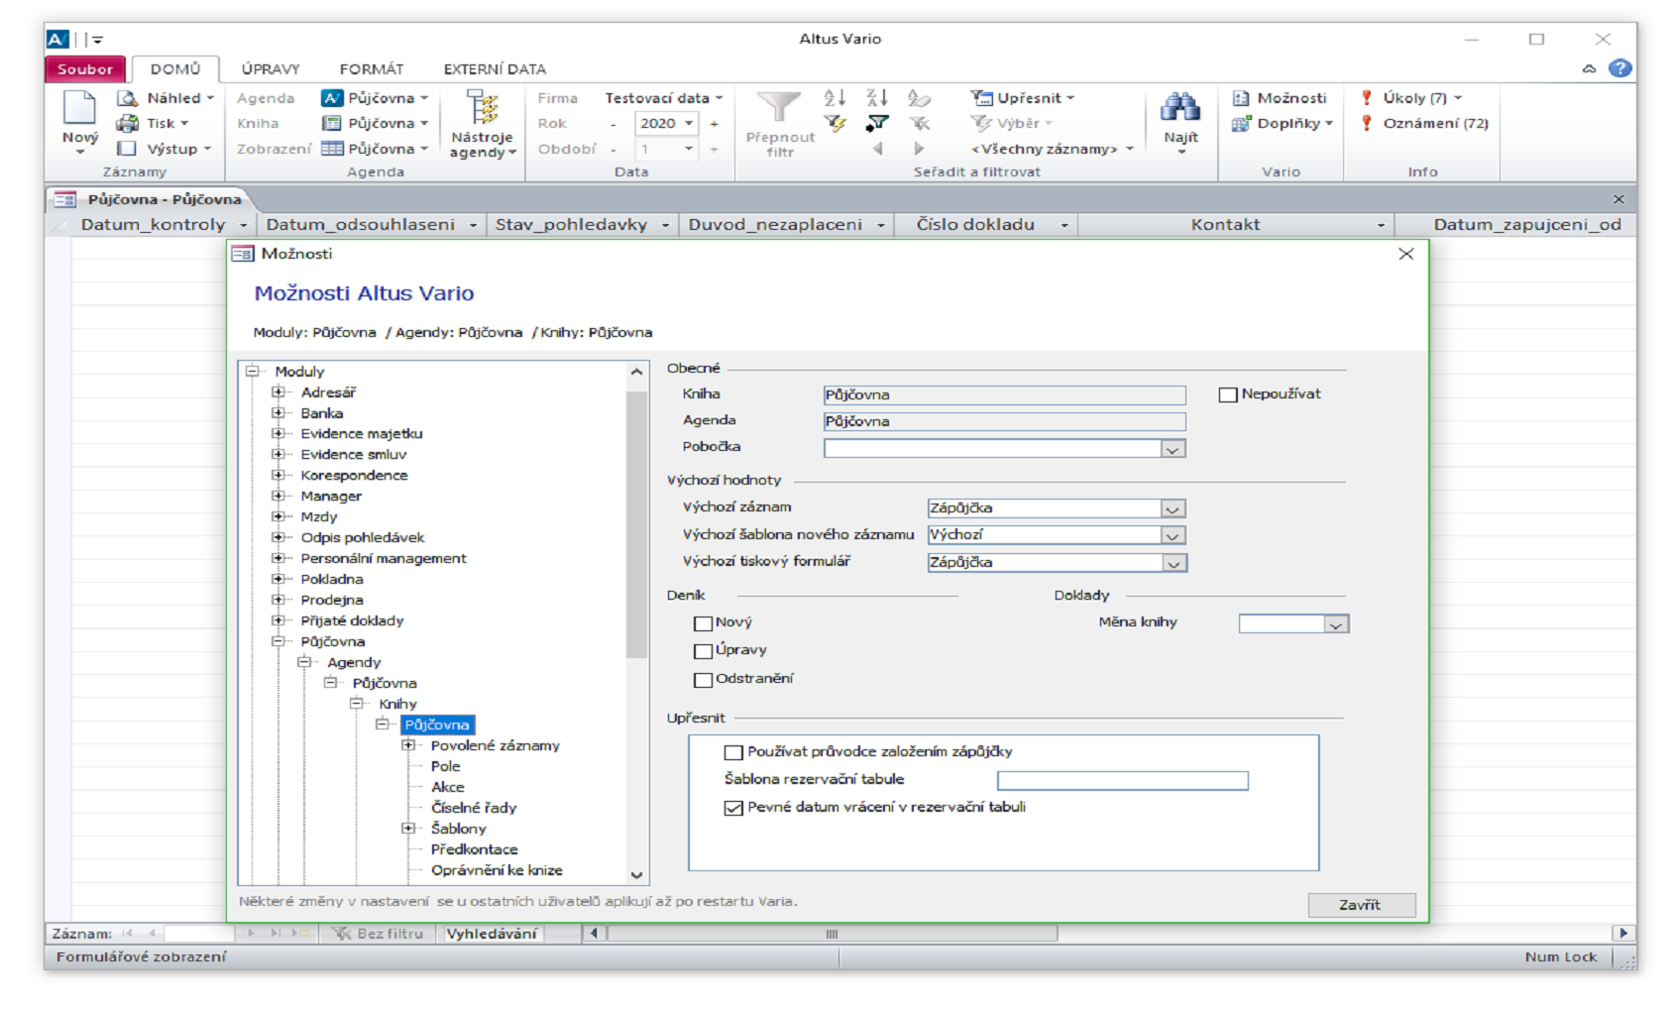Enable the Odstranění deník checkbox

pos(703,680)
